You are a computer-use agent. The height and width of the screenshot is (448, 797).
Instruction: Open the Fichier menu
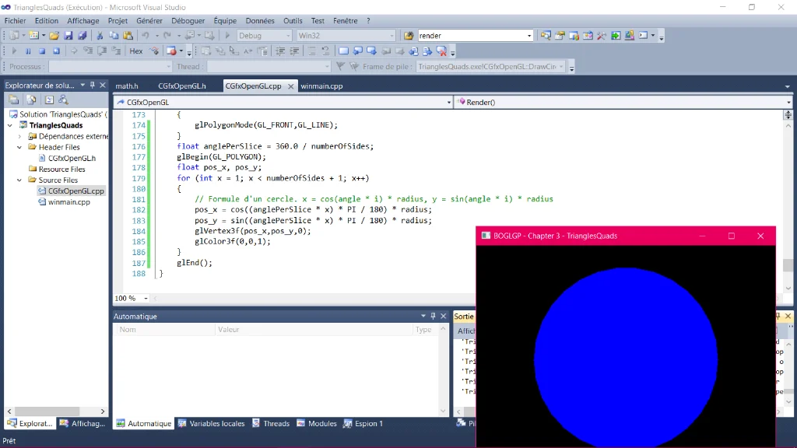coord(16,21)
